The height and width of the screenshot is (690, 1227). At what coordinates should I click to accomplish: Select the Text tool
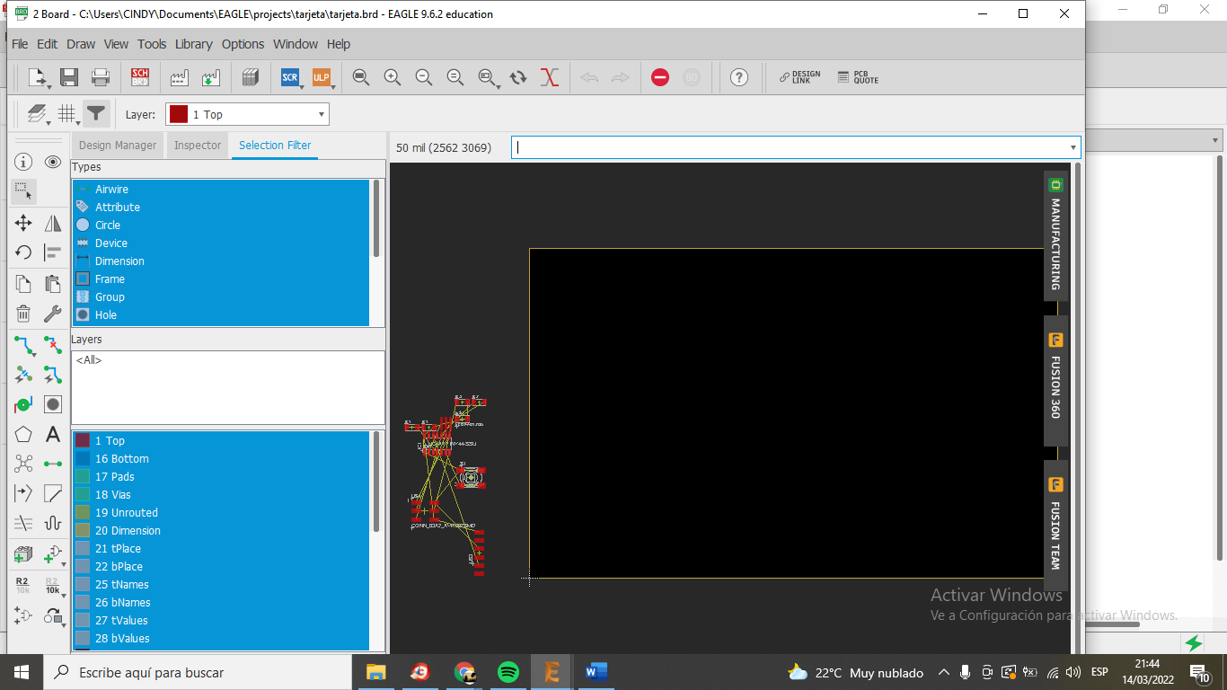pos(53,435)
